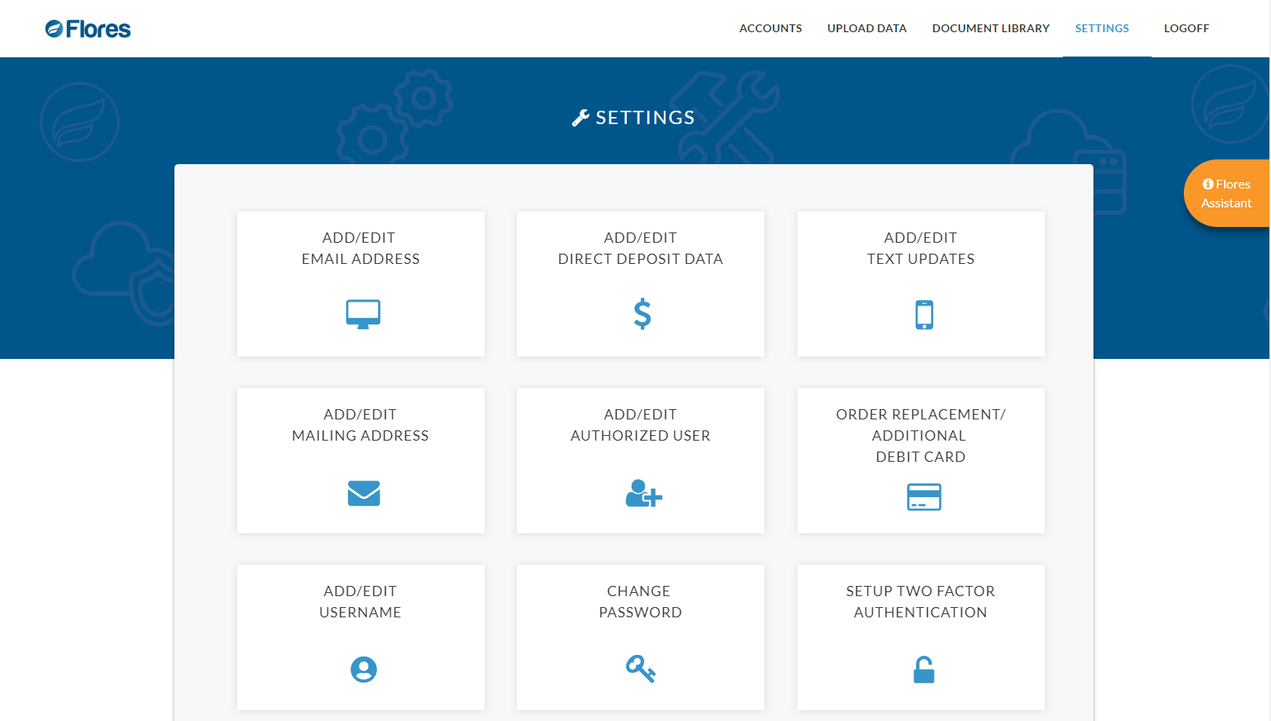Open the Accounts menu item
Viewport: 1271px width, 721px height.
(x=770, y=28)
